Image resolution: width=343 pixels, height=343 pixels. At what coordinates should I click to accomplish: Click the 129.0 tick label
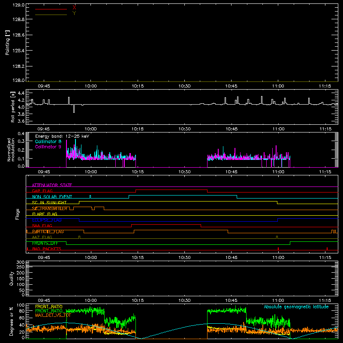coord(18,5)
